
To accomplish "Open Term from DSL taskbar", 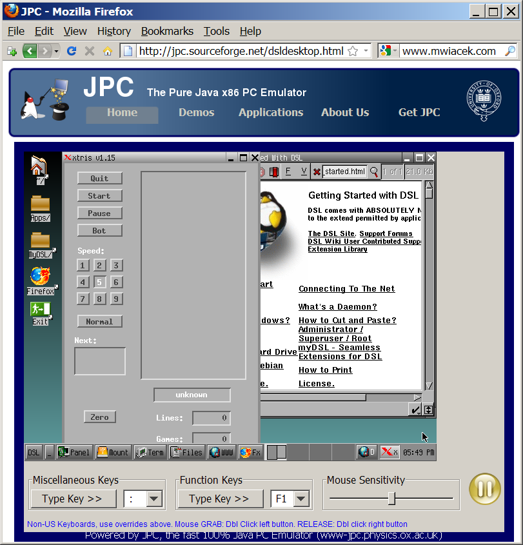I will (x=150, y=452).
